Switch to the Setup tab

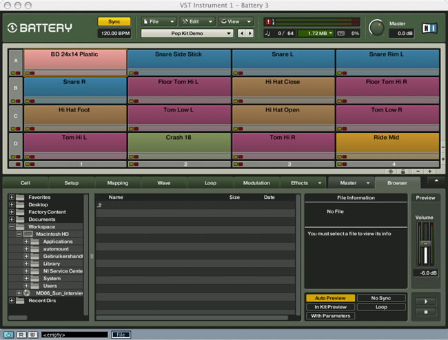[71, 183]
